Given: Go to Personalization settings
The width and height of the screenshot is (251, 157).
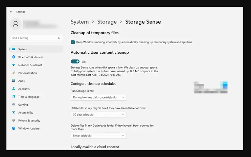Looking at the screenshot, I should (36, 73).
